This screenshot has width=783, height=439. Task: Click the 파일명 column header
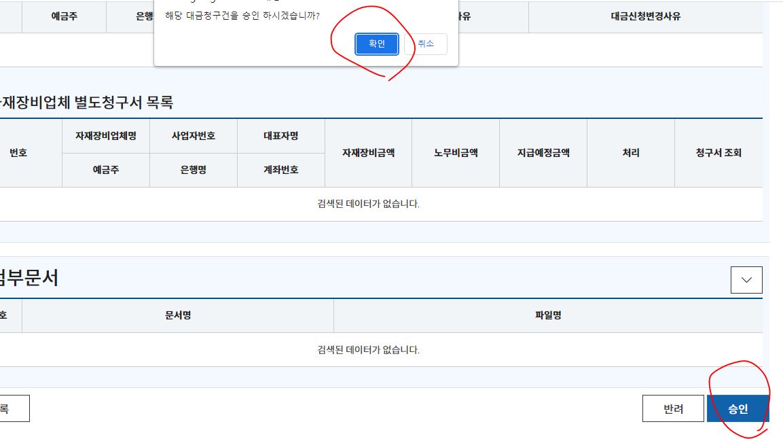[548, 315]
